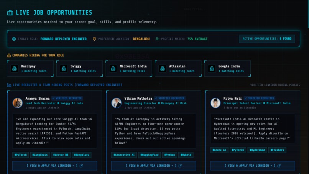Click the name Ananya Sharma
The image size is (309, 174).
[38, 98]
